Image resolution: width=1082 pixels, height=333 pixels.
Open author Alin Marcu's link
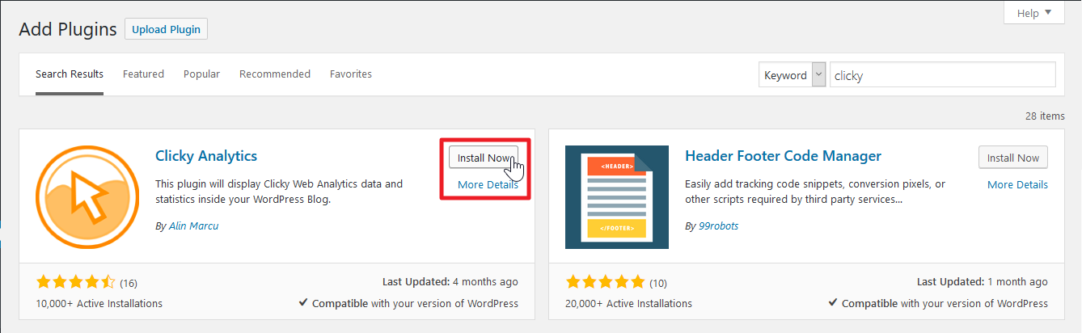click(193, 226)
